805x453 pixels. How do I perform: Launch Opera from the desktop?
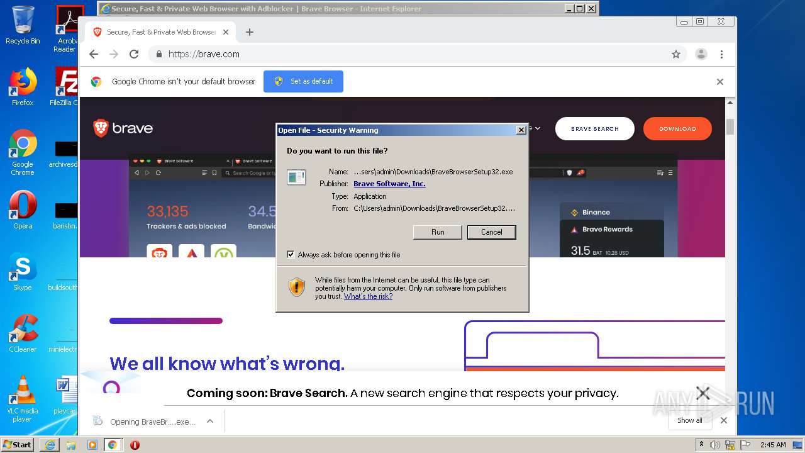click(23, 210)
